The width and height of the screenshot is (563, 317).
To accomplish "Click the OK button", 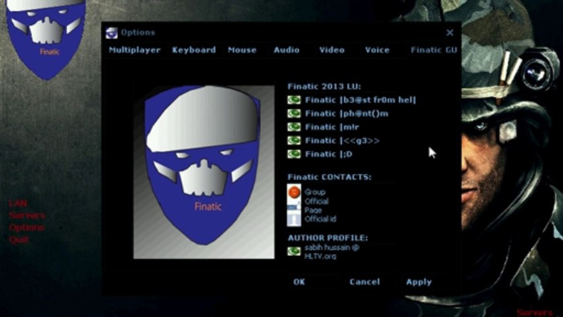I will [x=299, y=282].
